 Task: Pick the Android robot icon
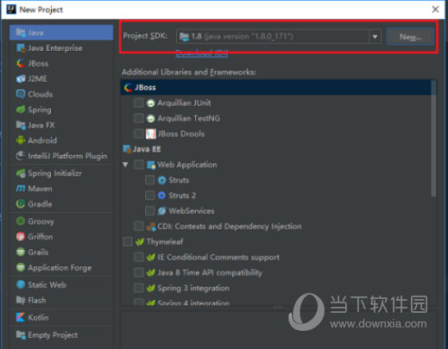[x=21, y=140]
